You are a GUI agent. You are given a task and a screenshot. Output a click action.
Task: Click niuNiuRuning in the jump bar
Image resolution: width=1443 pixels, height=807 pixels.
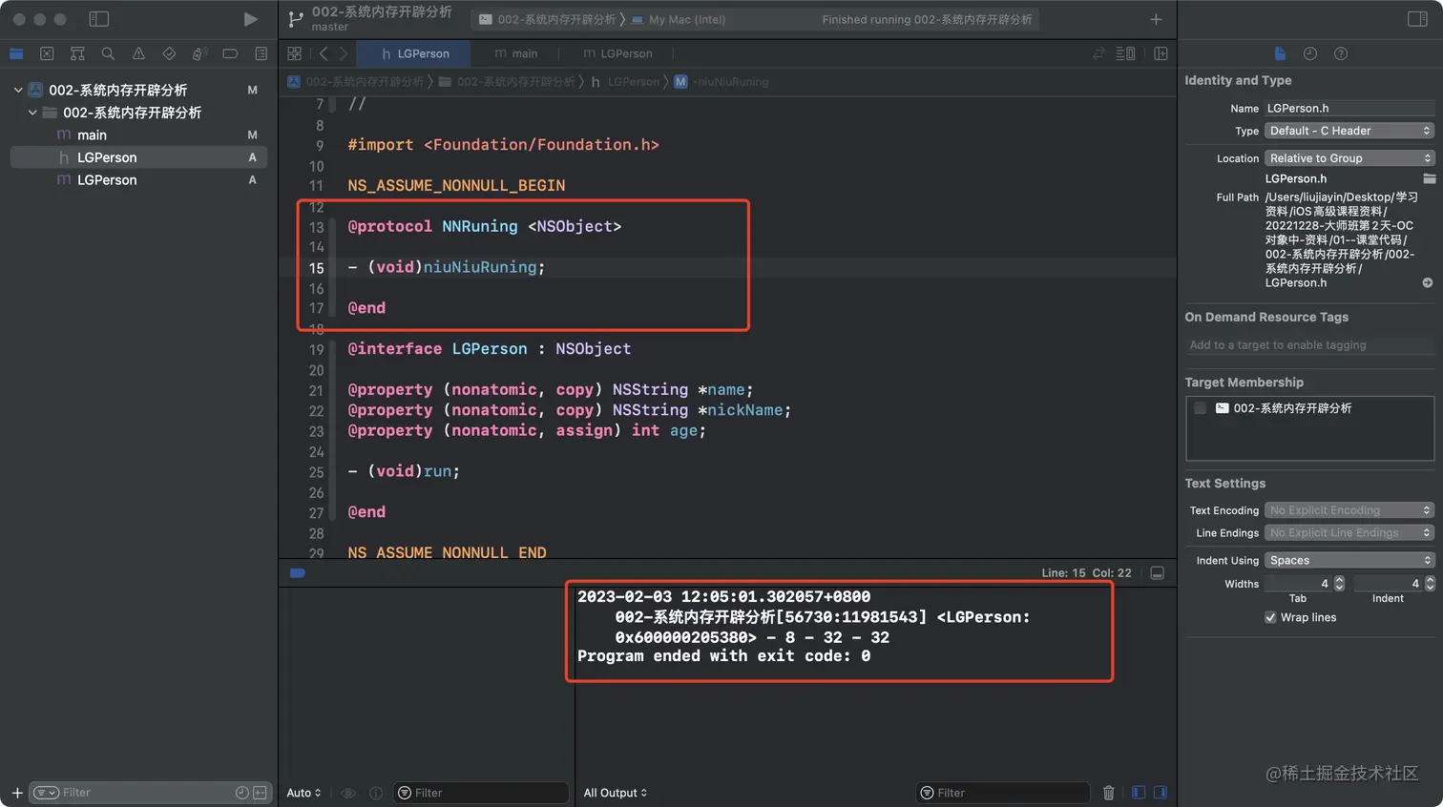pos(721,82)
